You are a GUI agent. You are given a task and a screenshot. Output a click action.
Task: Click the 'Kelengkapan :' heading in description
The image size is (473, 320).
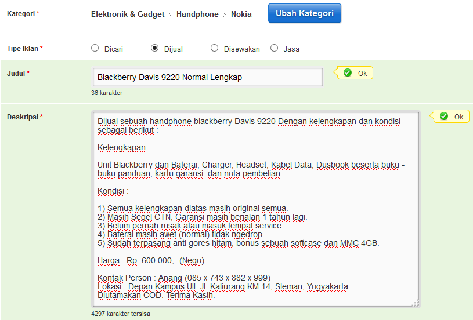124,148
